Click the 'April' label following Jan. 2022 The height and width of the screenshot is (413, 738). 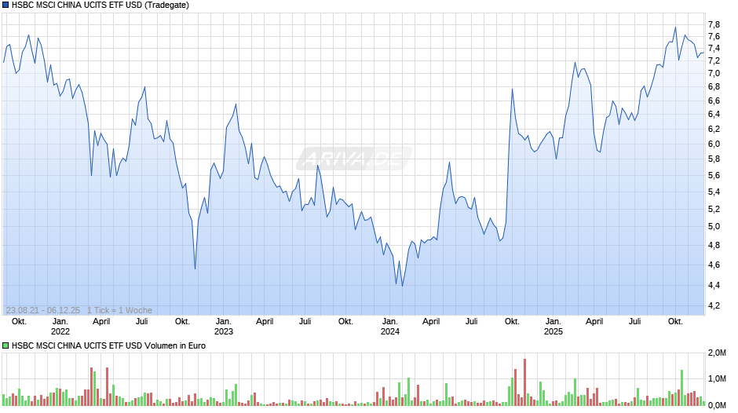(101, 322)
